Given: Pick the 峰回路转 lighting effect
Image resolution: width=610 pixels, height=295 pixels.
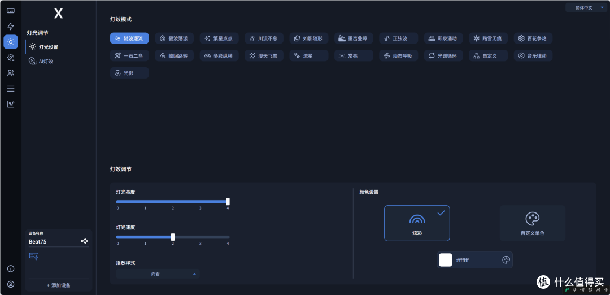Looking at the screenshot, I should click(175, 55).
